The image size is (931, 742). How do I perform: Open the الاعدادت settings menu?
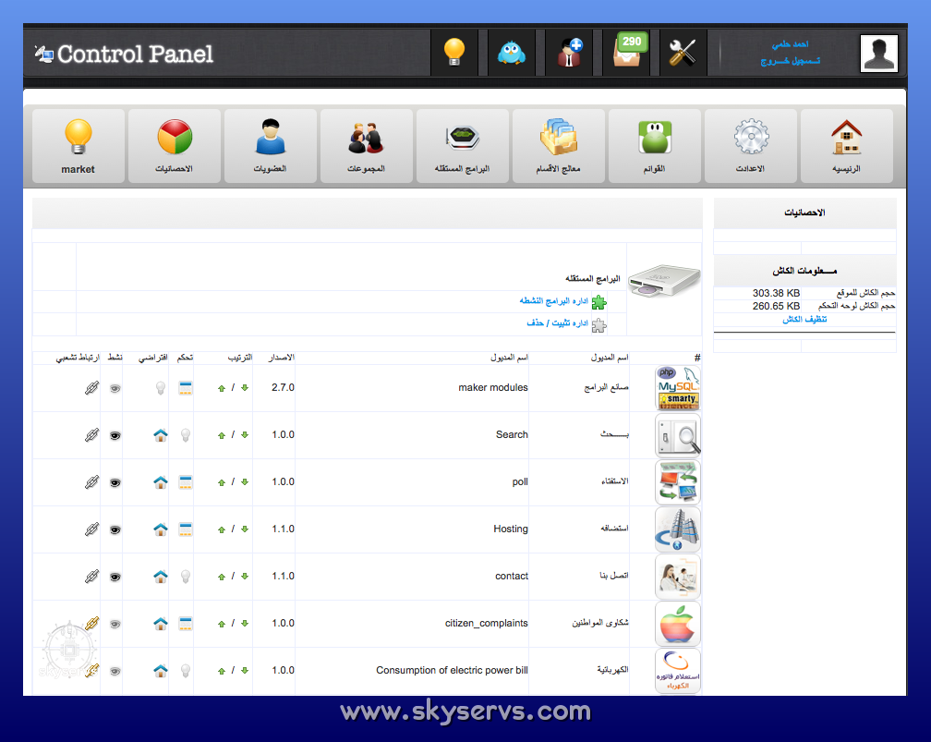point(750,145)
